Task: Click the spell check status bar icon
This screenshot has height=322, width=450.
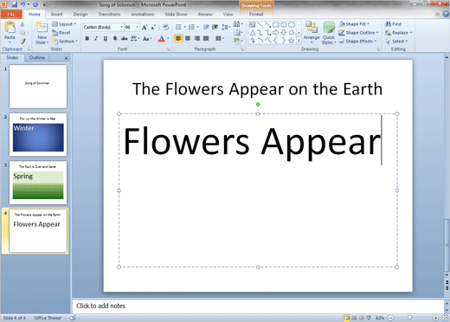Action: click(x=73, y=318)
